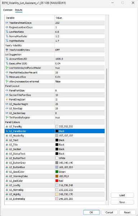Screen dimensions: 138x216
Task: Click the Cancel button
Action: click(x=109, y=212)
